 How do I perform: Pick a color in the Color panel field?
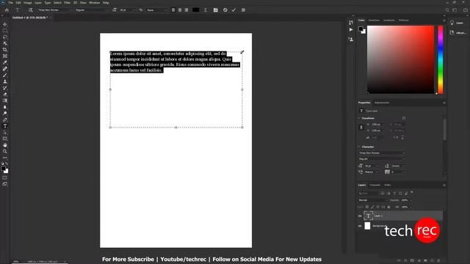(400, 59)
